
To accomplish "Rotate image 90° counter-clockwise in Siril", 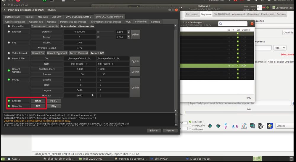I will 210,126.
